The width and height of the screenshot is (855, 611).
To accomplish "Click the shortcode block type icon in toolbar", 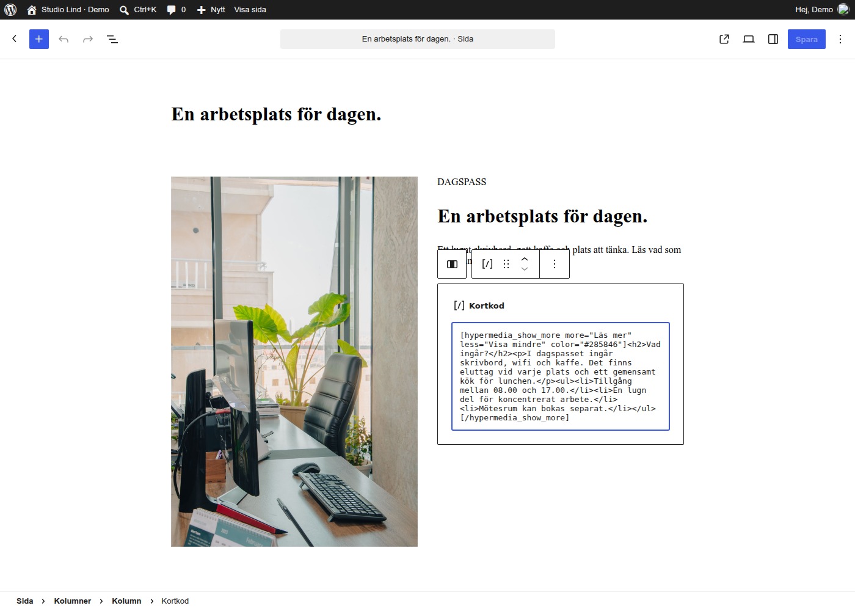I will (487, 264).
